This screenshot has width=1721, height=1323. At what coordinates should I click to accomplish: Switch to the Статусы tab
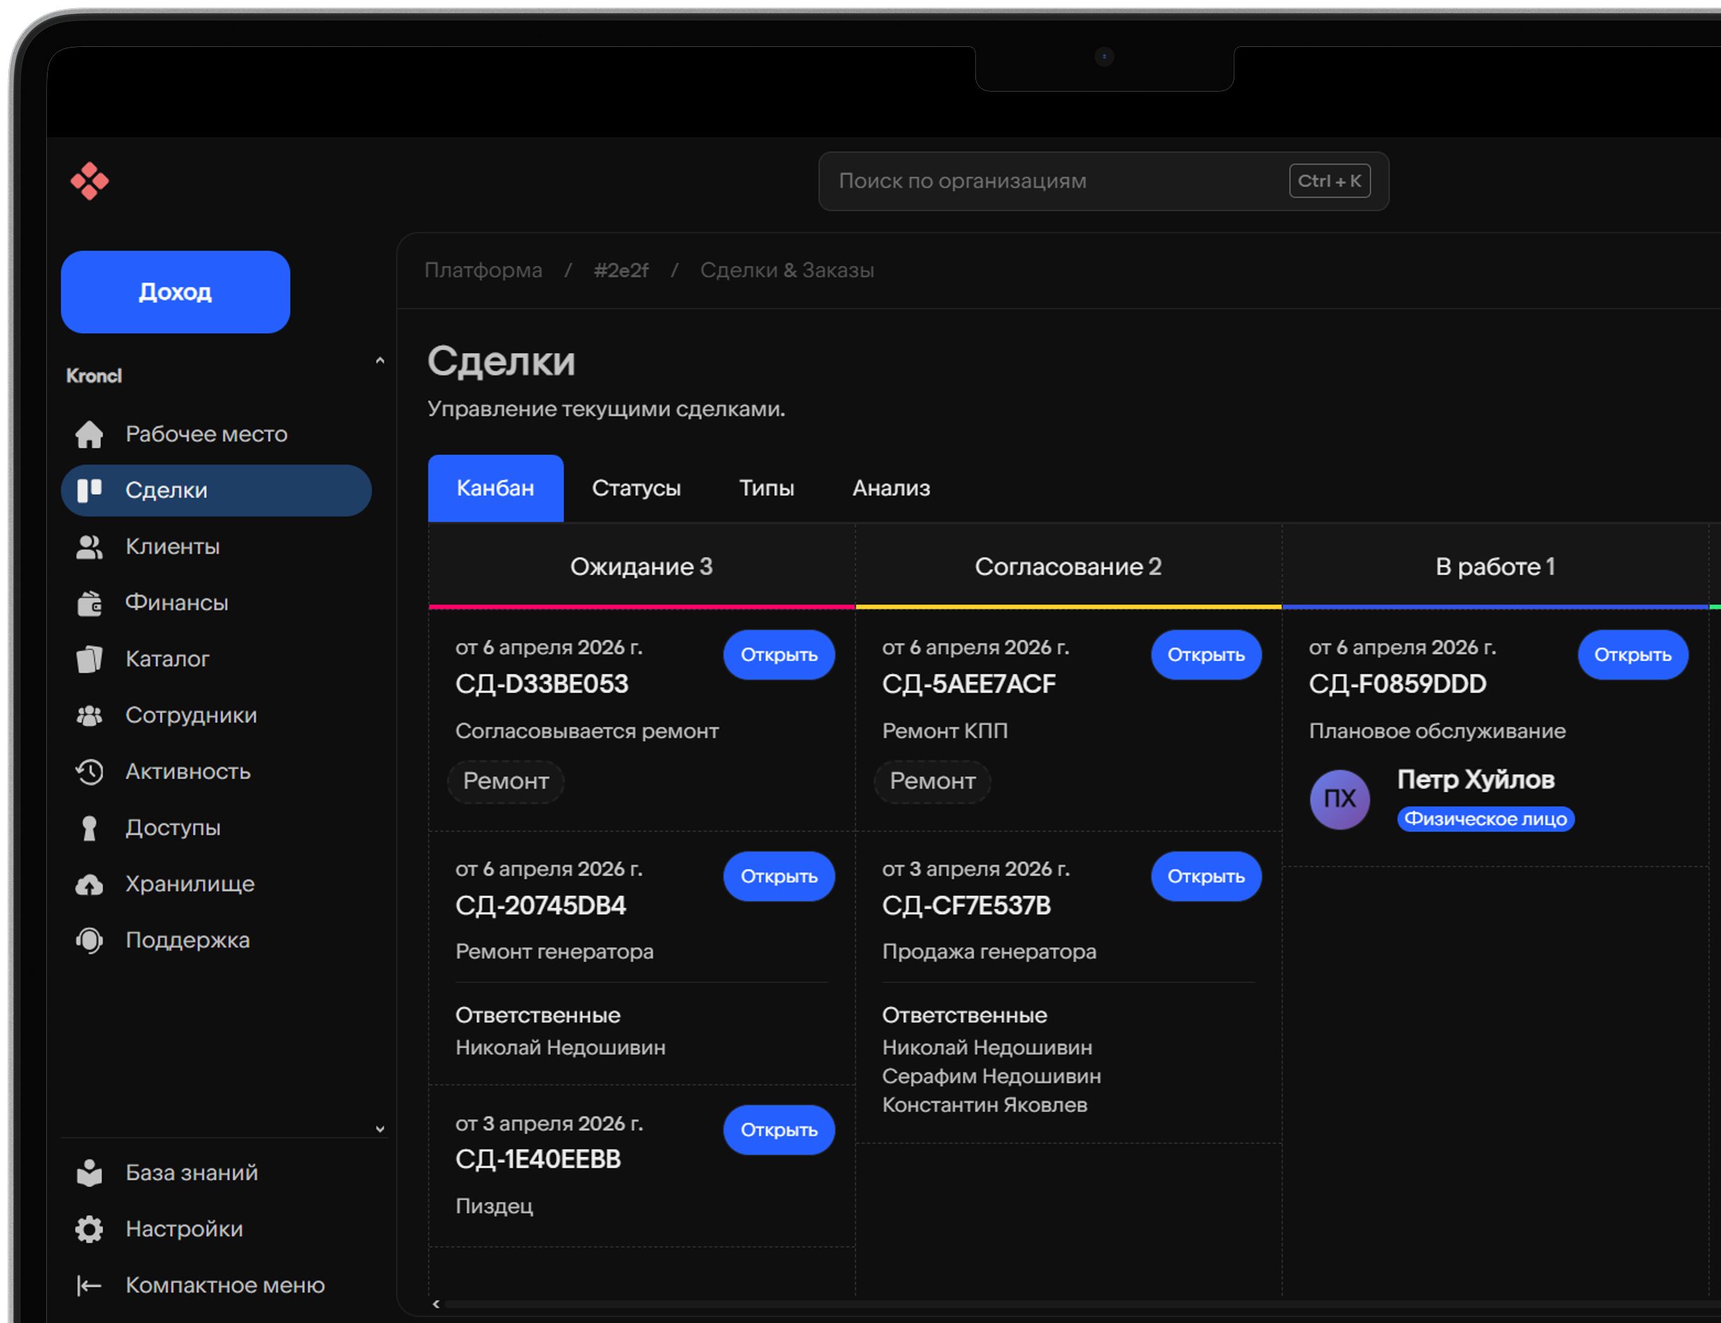click(636, 489)
